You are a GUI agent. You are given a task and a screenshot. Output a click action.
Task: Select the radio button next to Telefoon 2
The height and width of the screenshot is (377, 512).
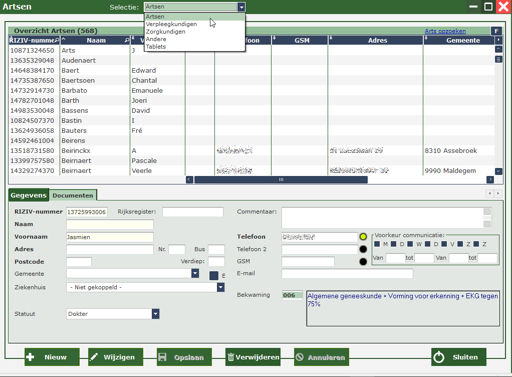click(363, 249)
